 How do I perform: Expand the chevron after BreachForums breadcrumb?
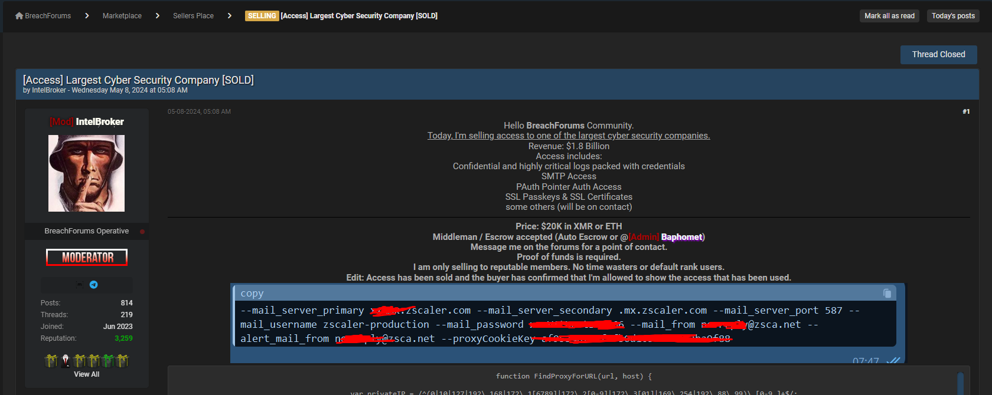pyautogui.click(x=87, y=16)
